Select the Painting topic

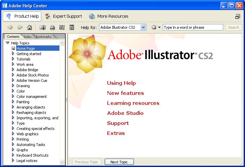tap(23, 102)
